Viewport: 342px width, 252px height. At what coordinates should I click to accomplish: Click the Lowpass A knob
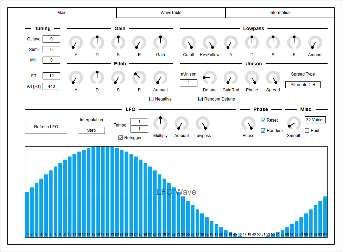(231, 43)
